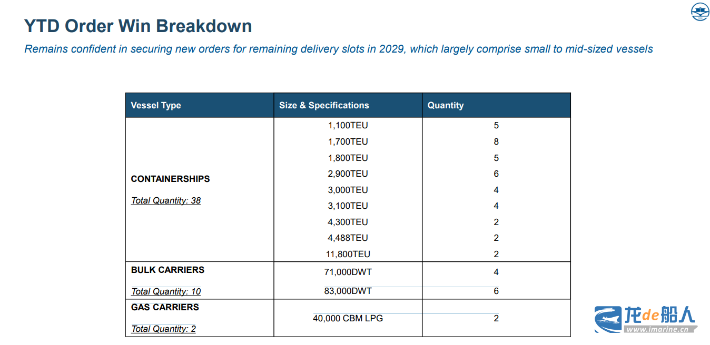Select the BULK CARRIERS row label
The height and width of the screenshot is (345, 710).
pyautogui.click(x=167, y=270)
